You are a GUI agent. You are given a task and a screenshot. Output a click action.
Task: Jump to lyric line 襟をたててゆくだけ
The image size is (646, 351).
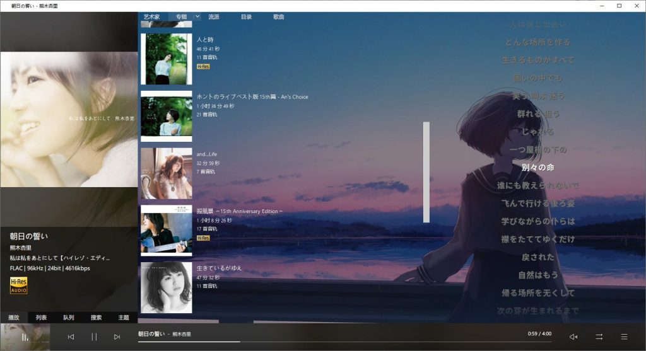537,239
